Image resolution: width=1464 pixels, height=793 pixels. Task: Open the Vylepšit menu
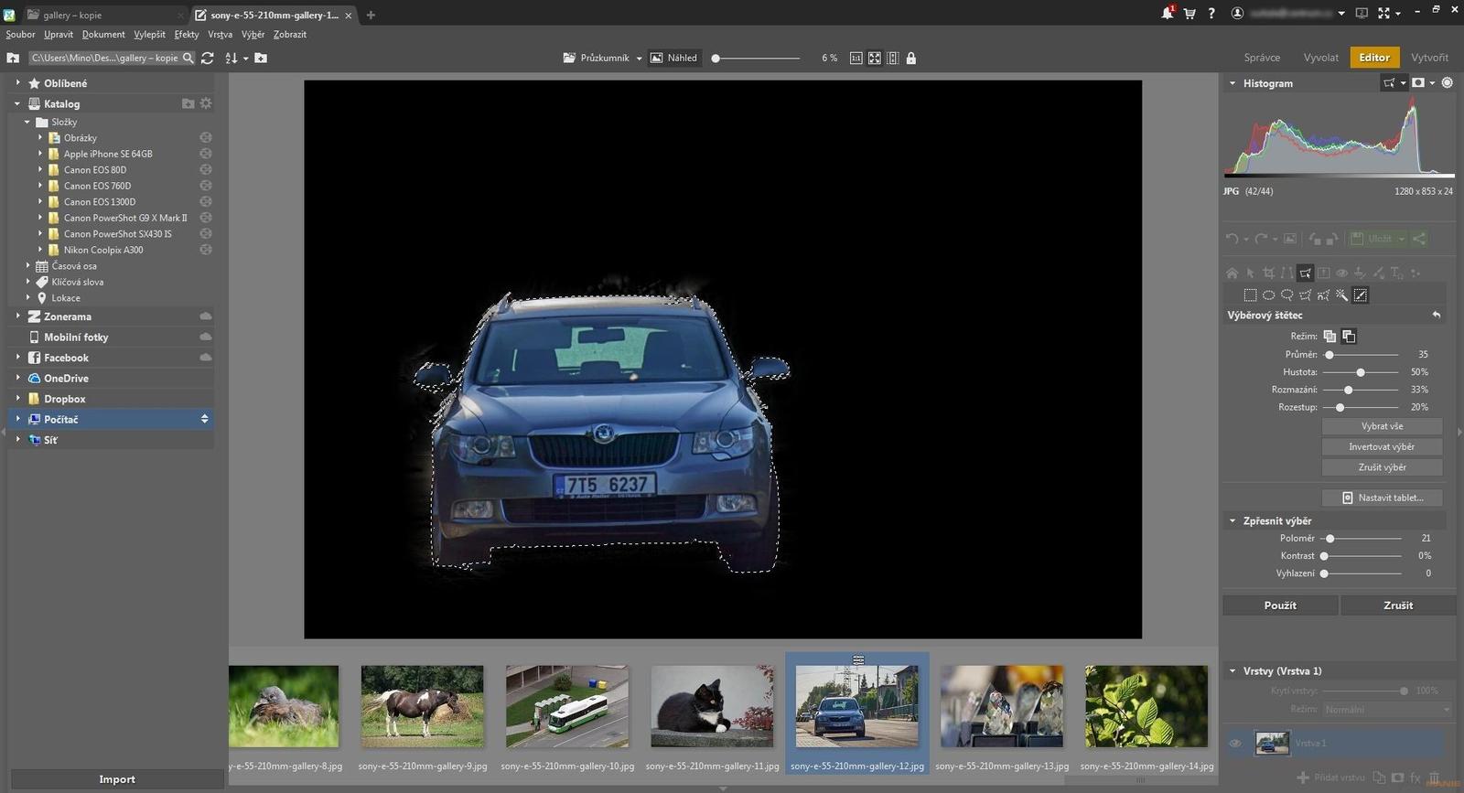149,34
